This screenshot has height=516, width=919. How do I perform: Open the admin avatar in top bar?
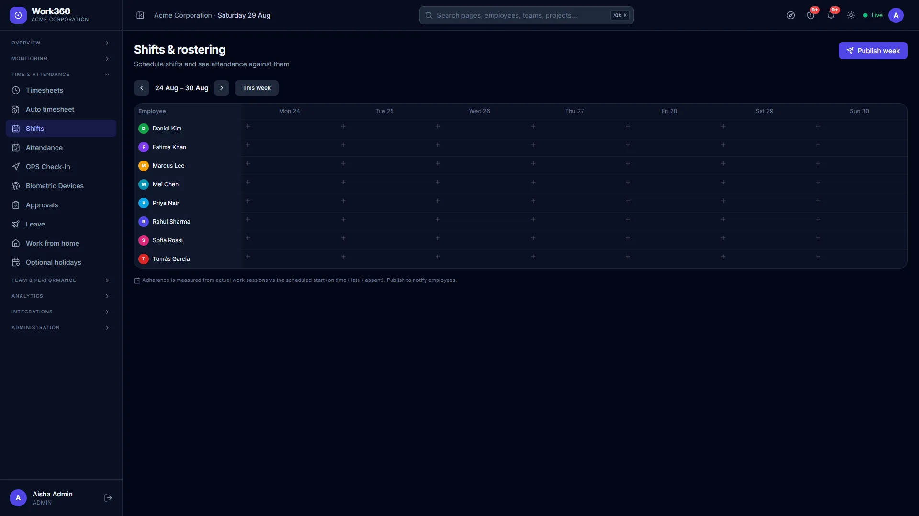(896, 15)
